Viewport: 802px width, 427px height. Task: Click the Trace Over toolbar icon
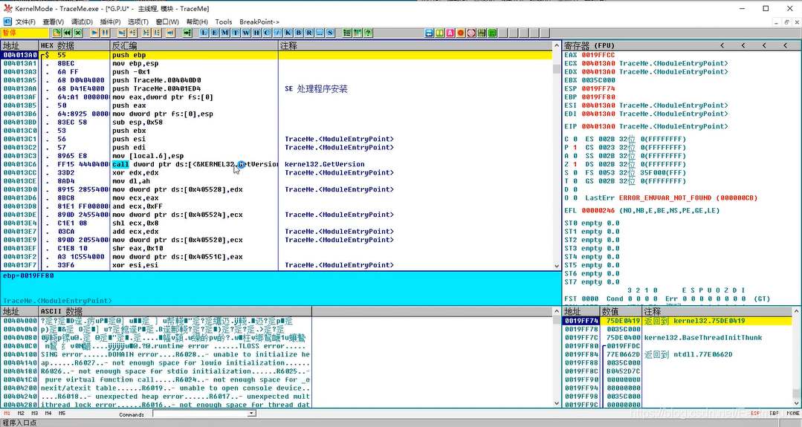point(157,33)
